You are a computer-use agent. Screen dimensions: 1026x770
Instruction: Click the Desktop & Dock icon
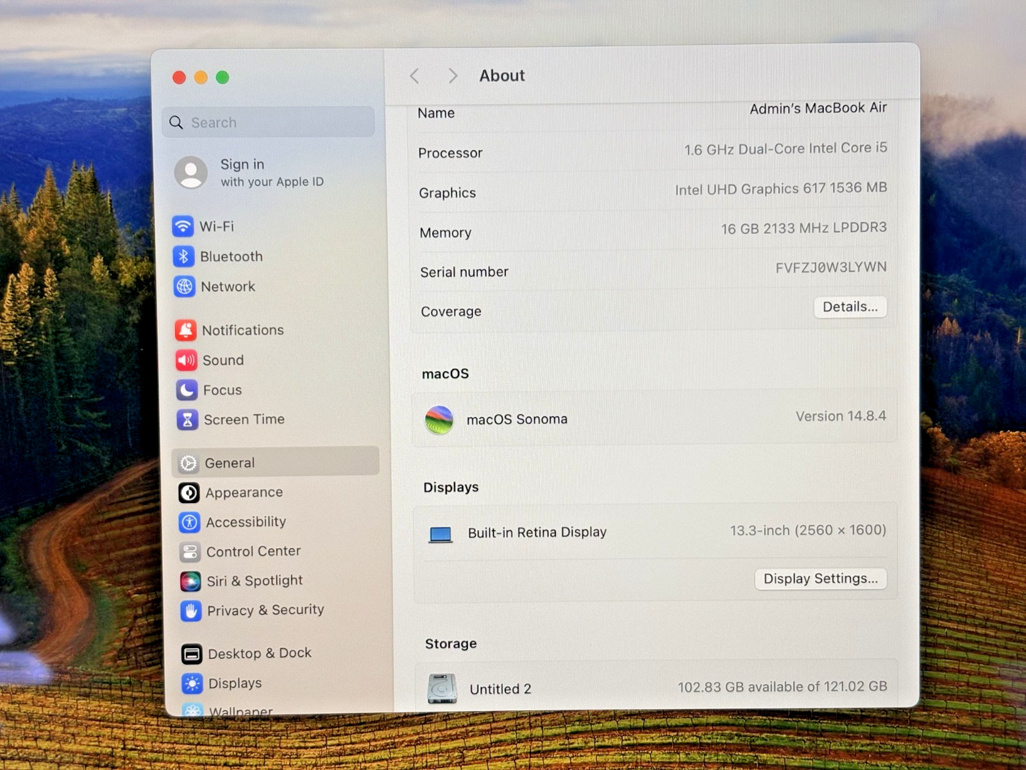tap(192, 654)
